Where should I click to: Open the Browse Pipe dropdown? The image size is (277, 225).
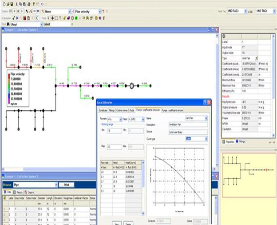(x=56, y=184)
